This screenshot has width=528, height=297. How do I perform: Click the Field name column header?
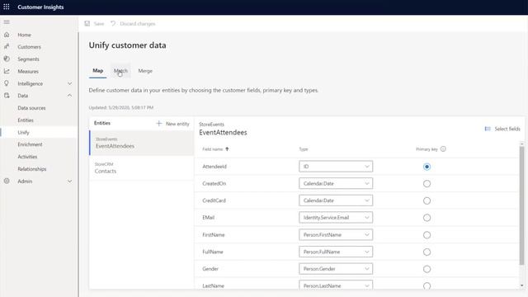click(213, 149)
